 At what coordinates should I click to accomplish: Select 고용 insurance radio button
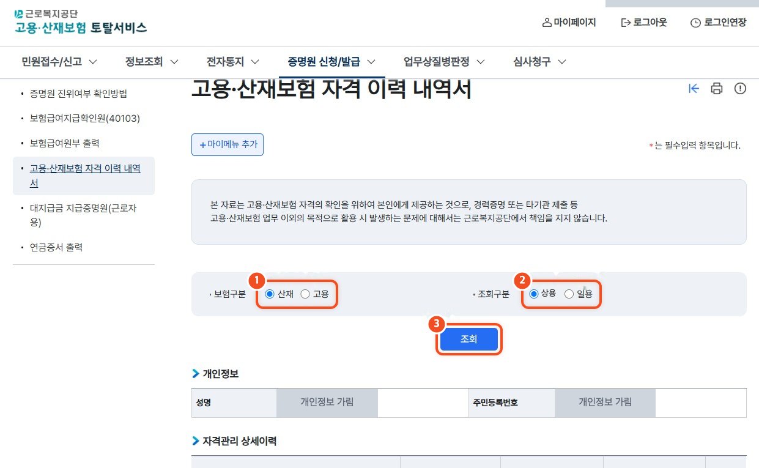click(x=305, y=294)
